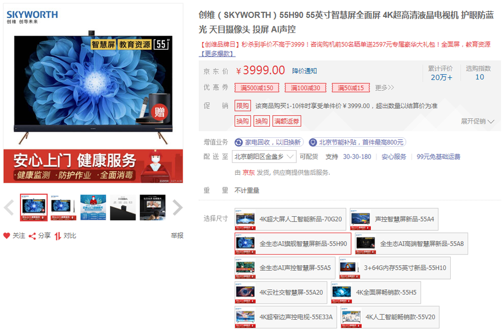
Task: Select size option 声控智慧屏新品-55A4
Action: (x=394, y=219)
